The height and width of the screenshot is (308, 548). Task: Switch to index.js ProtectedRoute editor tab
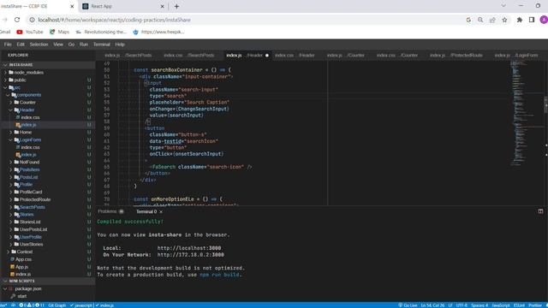pyautogui.click(x=456, y=55)
